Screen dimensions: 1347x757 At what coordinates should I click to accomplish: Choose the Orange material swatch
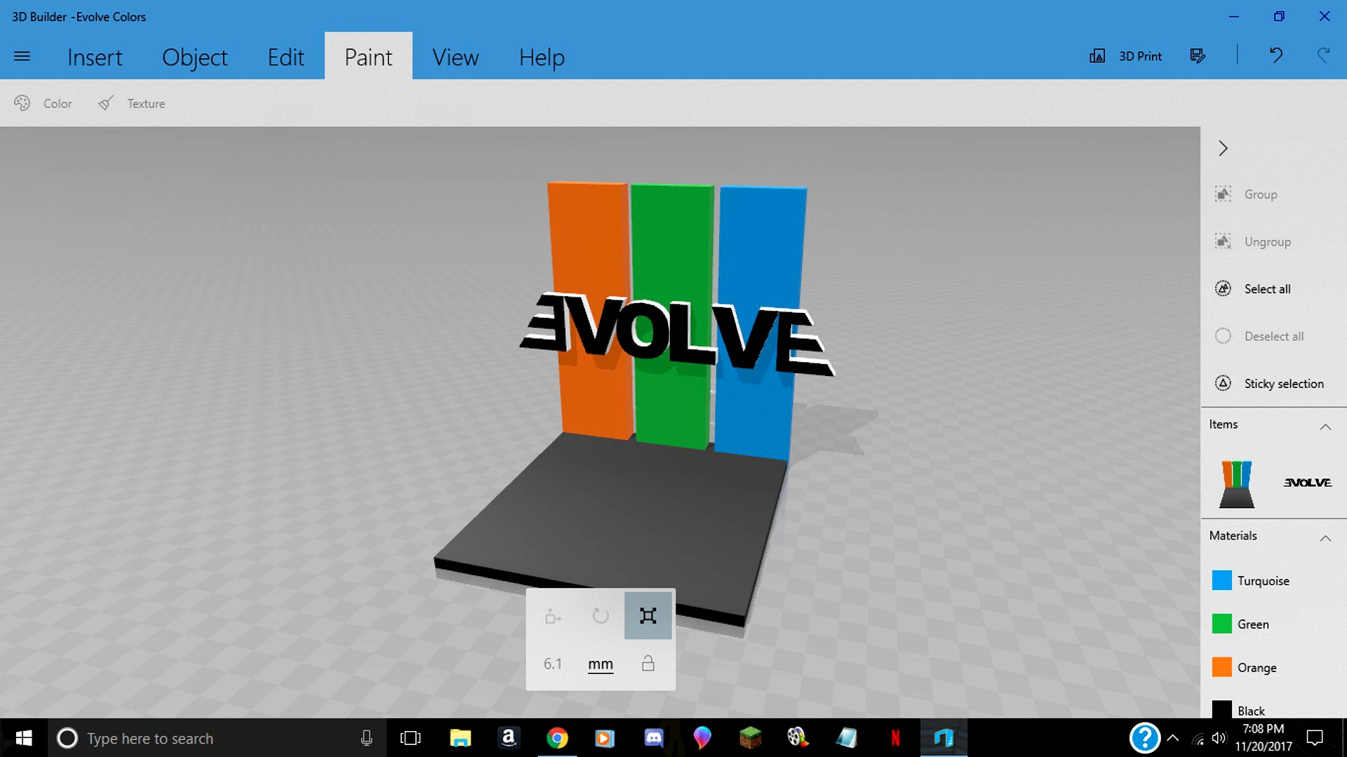(1222, 667)
